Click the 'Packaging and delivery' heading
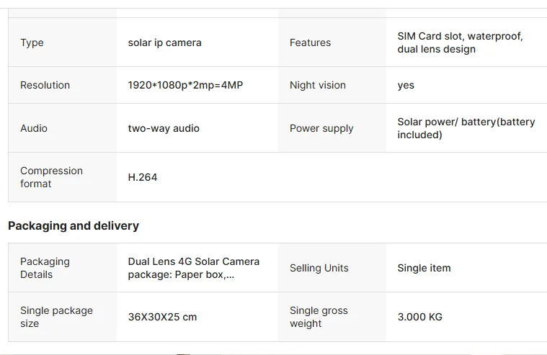 pos(74,226)
